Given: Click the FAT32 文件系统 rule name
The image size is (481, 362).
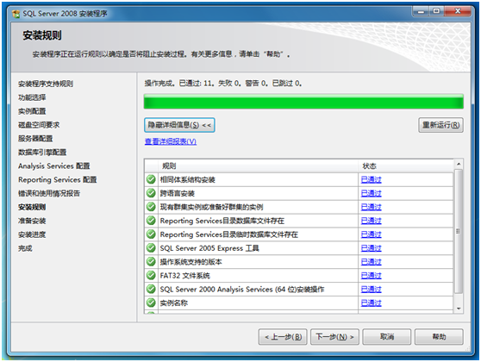Looking at the screenshot, I should point(185,276).
